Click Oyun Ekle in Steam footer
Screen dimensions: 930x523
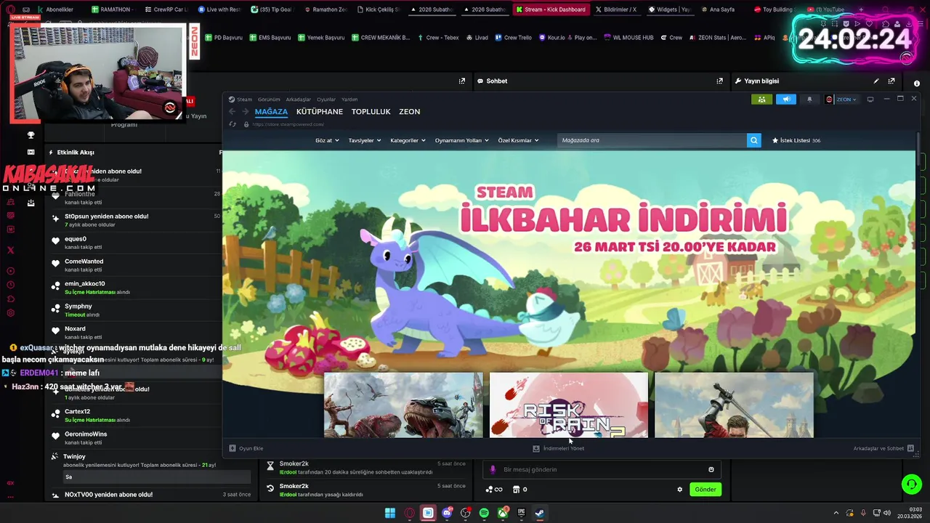click(x=246, y=448)
